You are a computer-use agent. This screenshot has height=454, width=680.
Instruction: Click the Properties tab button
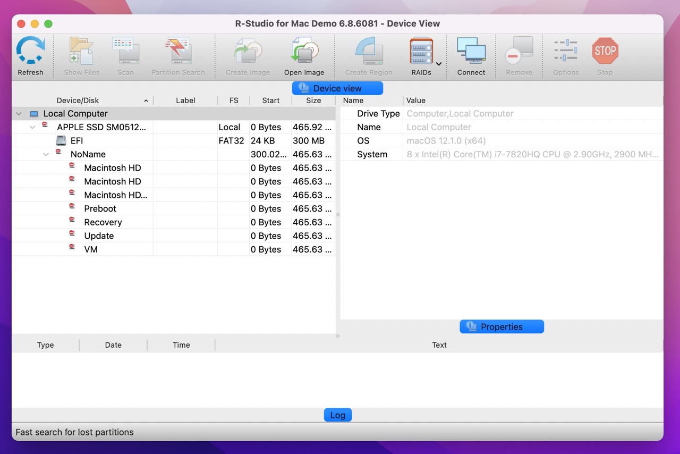[x=501, y=326]
